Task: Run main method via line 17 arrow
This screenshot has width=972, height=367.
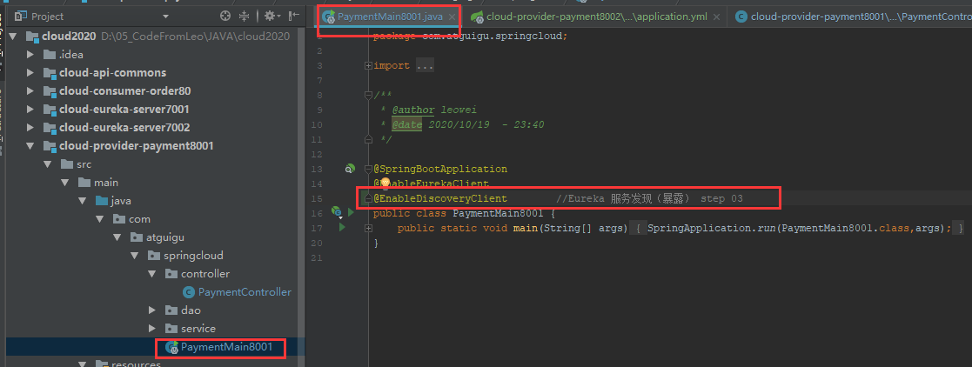Action: (341, 228)
